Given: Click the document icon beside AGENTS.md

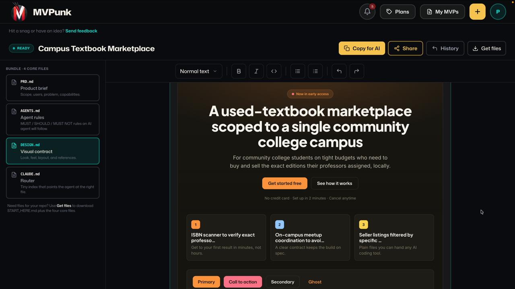Looking at the screenshot, I should [14, 112].
